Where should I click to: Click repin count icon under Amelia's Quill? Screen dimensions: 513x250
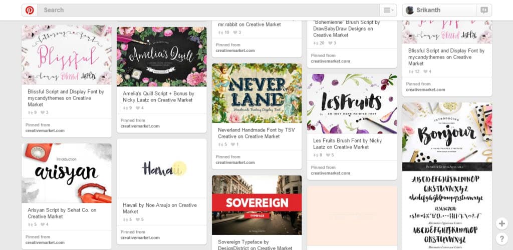point(125,108)
